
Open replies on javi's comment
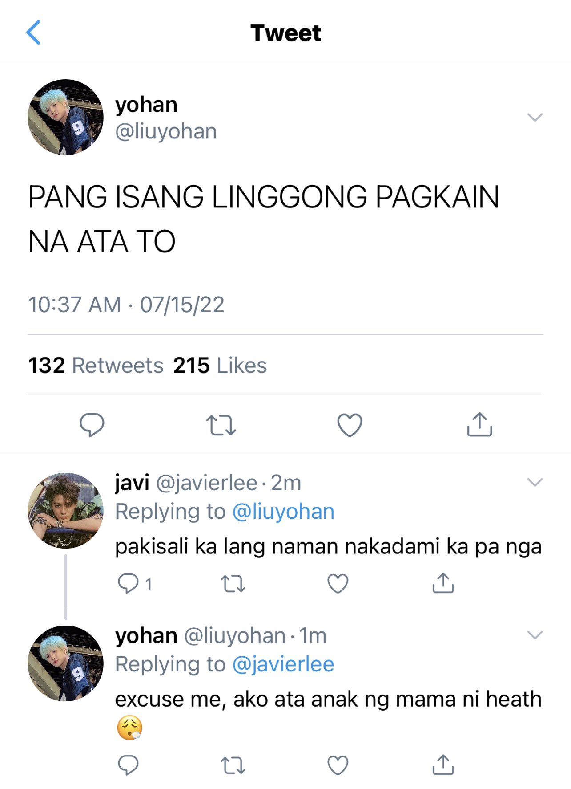(135, 583)
